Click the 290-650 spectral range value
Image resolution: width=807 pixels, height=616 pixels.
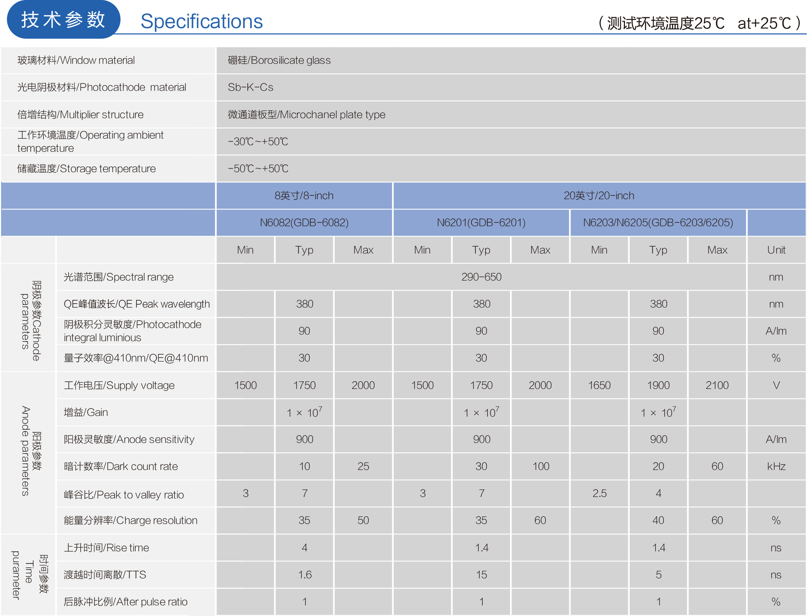click(x=481, y=277)
